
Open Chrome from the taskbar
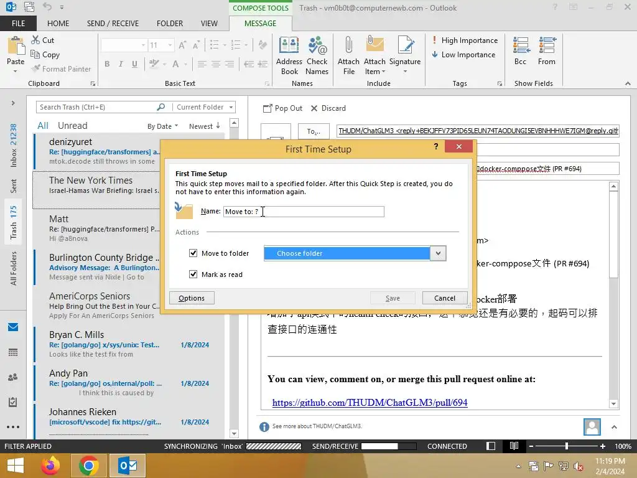(x=88, y=466)
